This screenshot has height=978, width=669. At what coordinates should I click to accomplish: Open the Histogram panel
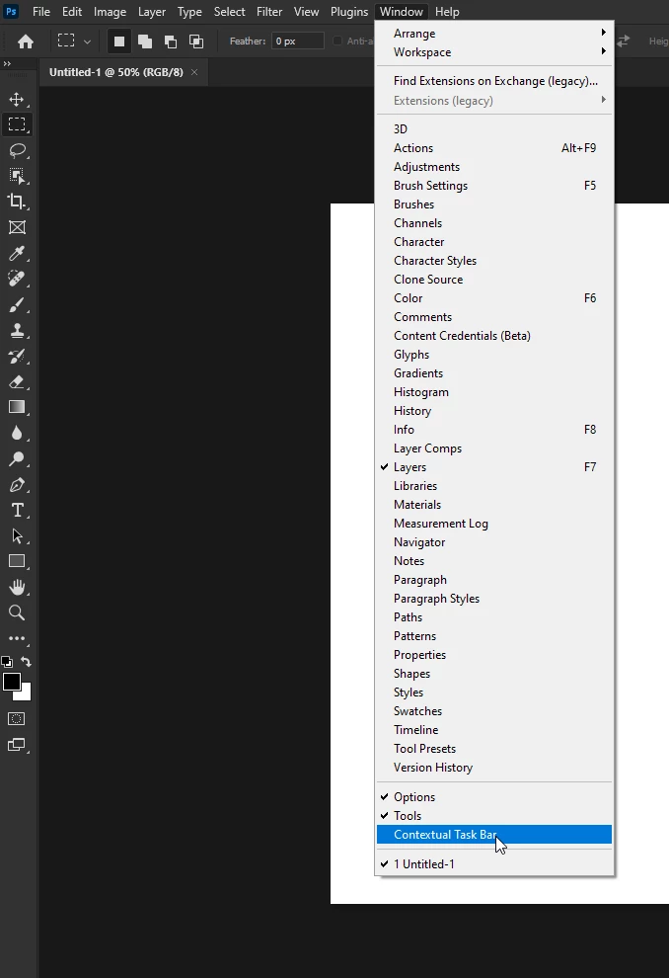coord(494,392)
